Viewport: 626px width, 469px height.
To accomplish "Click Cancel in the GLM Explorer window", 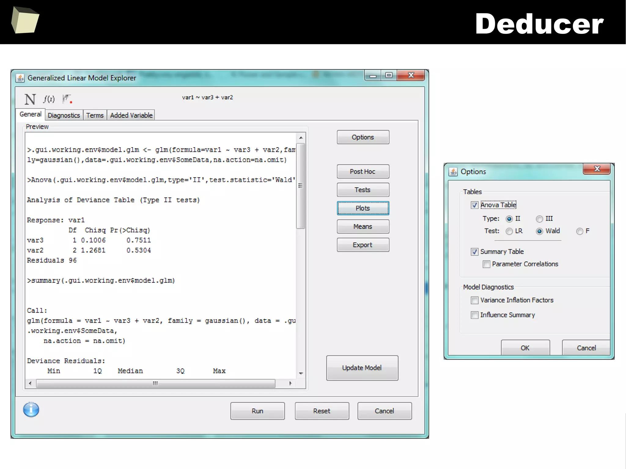I will (385, 411).
